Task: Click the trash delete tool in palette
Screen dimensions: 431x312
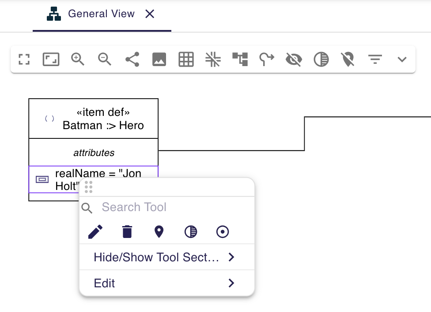Action: (x=127, y=232)
